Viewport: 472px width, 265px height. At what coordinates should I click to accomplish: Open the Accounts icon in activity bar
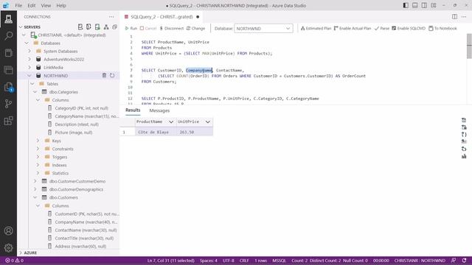point(8,230)
